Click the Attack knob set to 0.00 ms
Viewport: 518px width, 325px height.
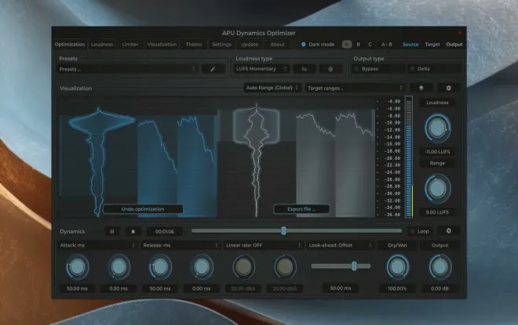(x=119, y=267)
